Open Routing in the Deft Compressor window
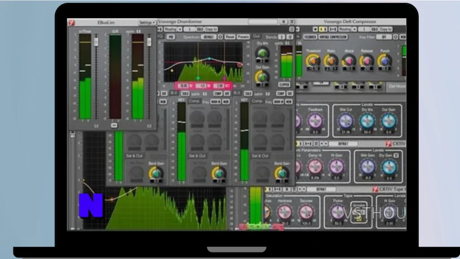This screenshot has height=259, width=460. pos(345,29)
